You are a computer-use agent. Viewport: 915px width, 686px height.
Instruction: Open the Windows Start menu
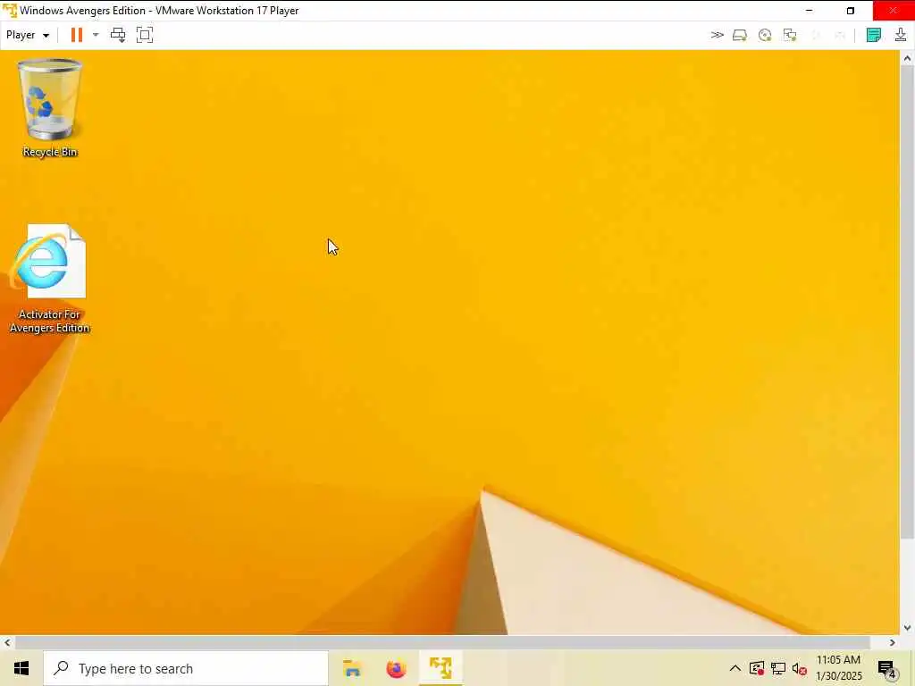[21, 668]
